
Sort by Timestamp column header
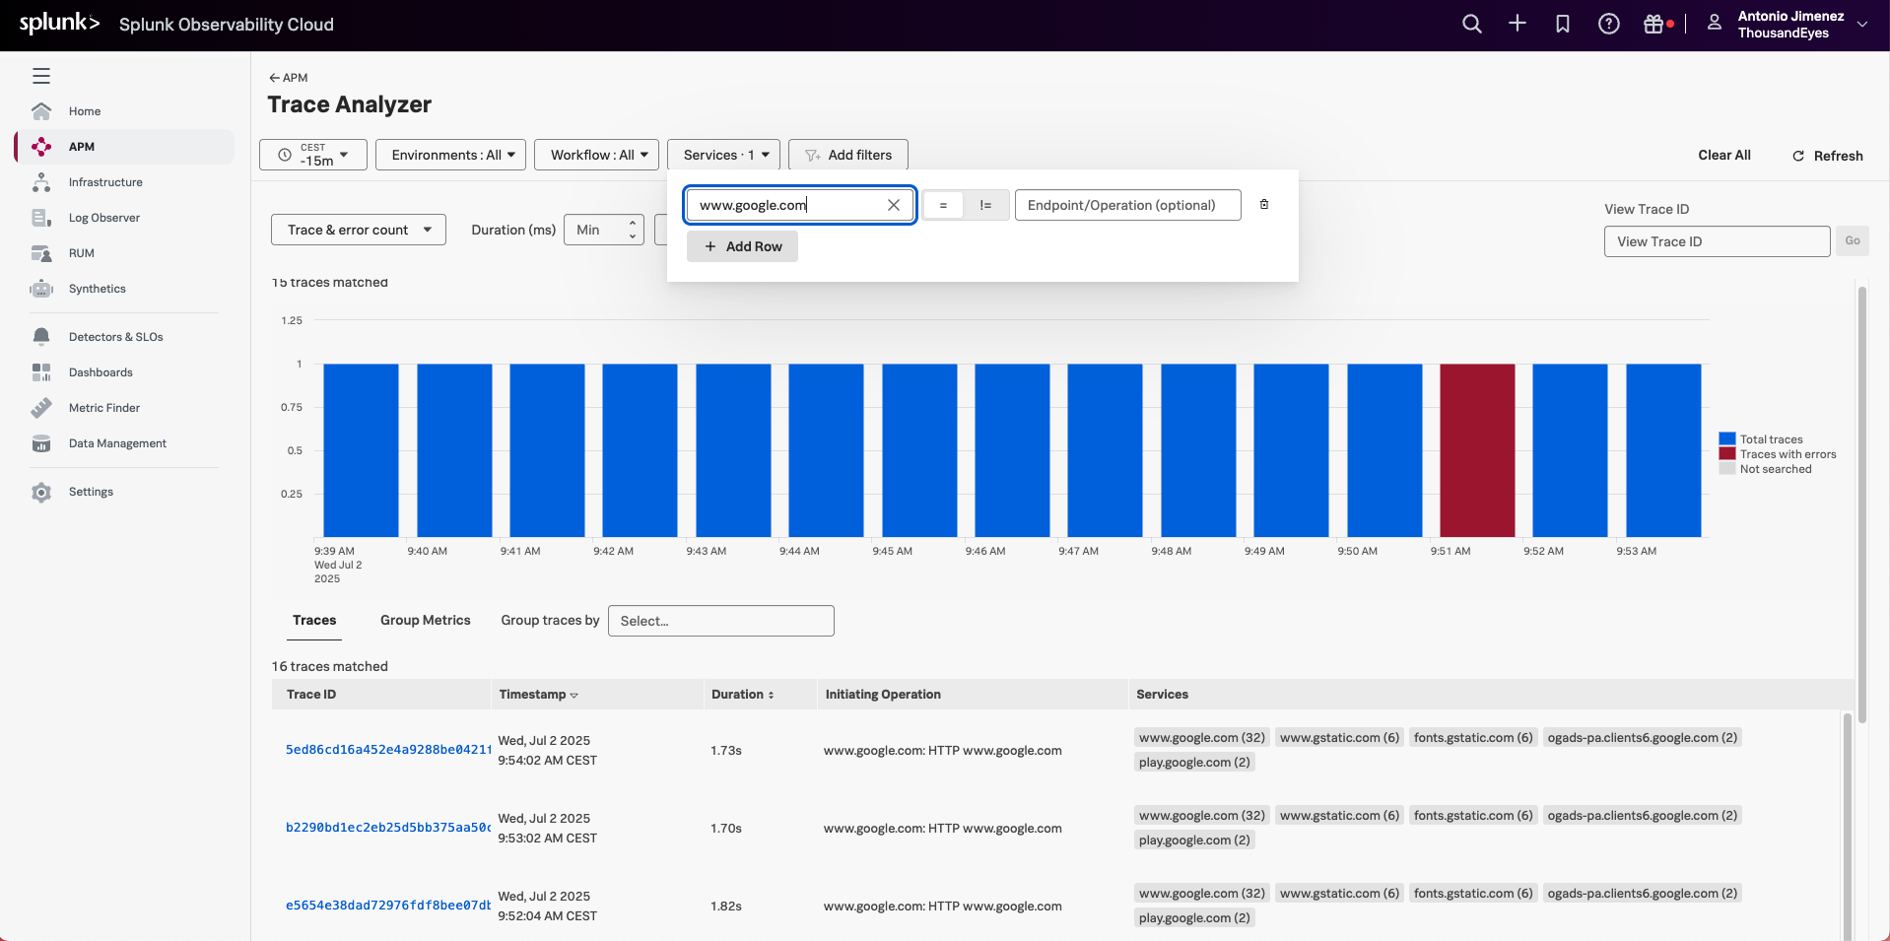[538, 695]
